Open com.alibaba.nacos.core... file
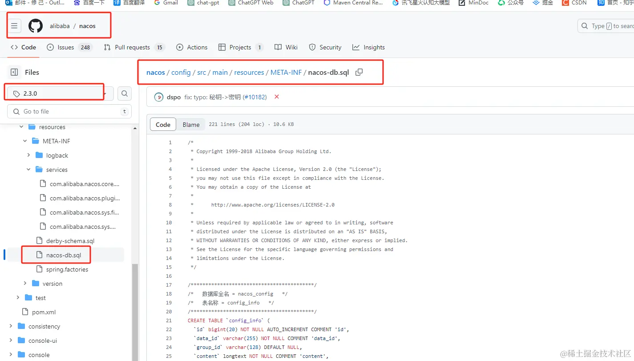Viewport: 634px width, 361px height. click(x=85, y=184)
